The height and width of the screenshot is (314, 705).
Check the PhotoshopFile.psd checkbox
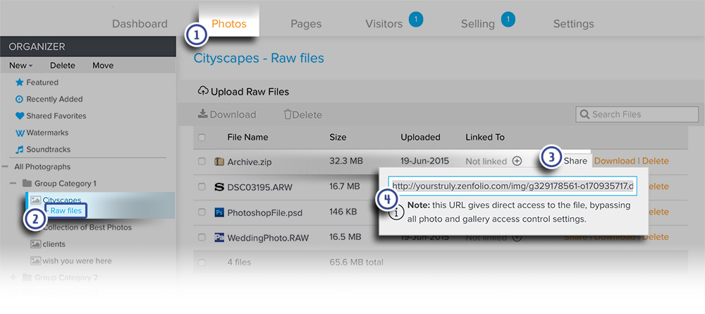202,212
